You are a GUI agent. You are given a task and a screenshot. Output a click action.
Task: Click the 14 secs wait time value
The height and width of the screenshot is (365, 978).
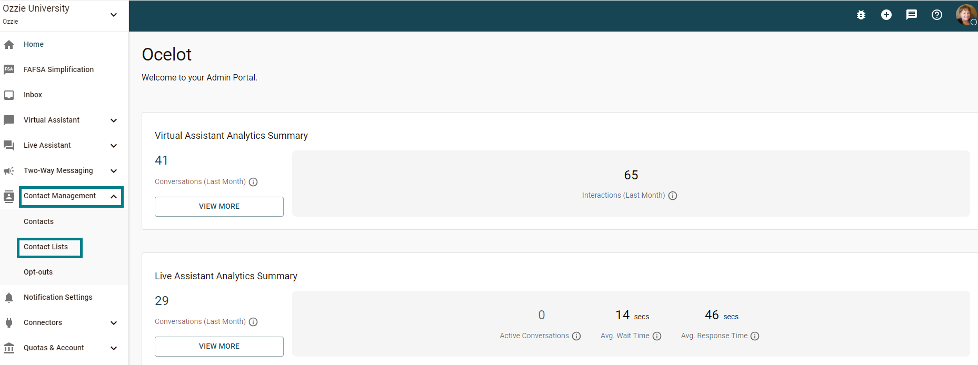tap(632, 315)
